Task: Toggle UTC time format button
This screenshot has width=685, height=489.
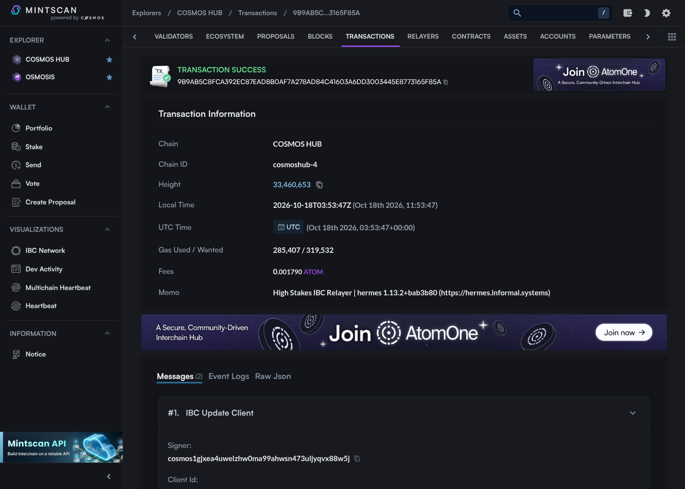Action: 289,227
